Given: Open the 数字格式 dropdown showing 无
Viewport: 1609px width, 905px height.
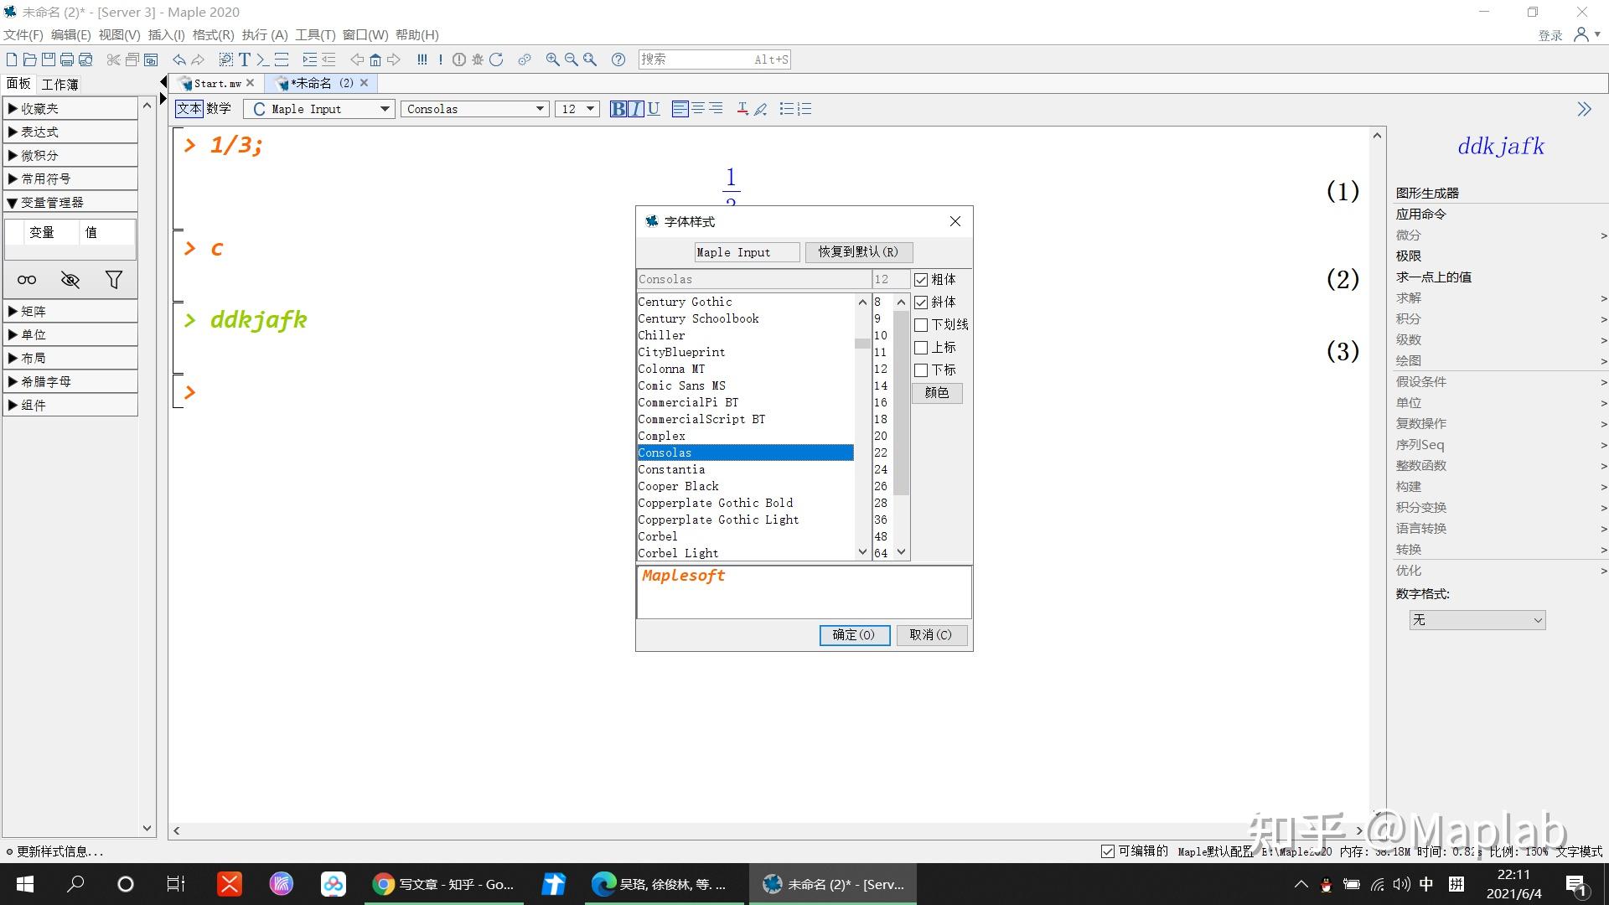Looking at the screenshot, I should tap(1477, 620).
